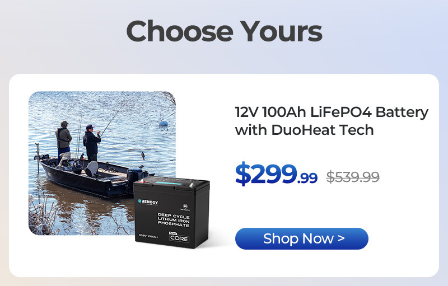
Task: Click the chevron arrow inside Shop Now
Action: point(341,238)
